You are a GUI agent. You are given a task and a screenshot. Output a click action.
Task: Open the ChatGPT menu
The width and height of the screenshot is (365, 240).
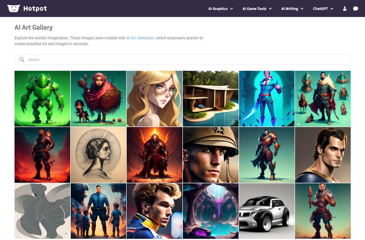point(323,9)
